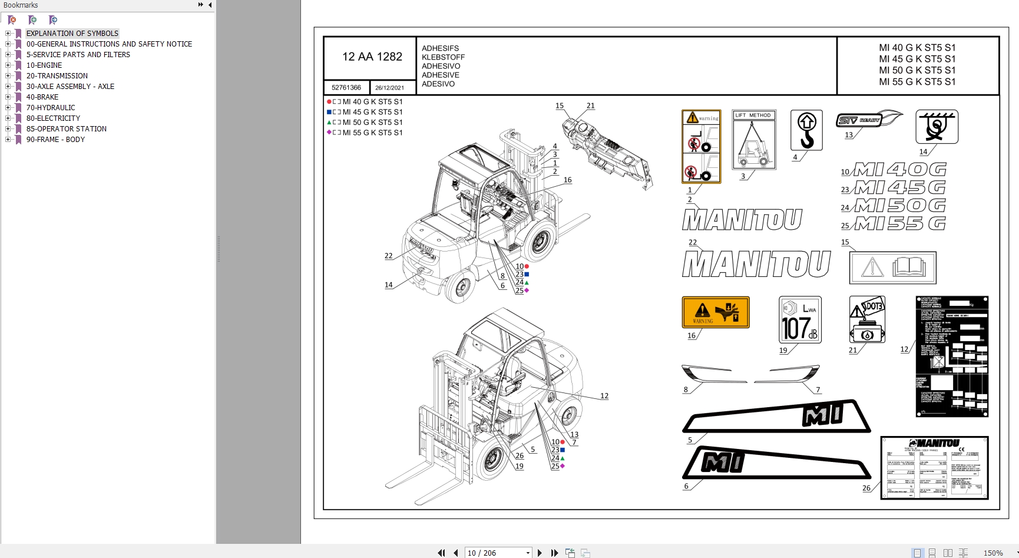This screenshot has height=558, width=1019.
Task: Open the page number dropdown
Action: coord(528,553)
